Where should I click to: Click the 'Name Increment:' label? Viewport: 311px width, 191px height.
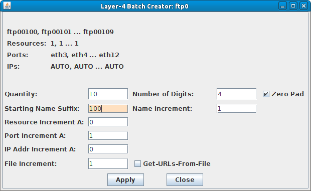pyautogui.click(x=163, y=109)
